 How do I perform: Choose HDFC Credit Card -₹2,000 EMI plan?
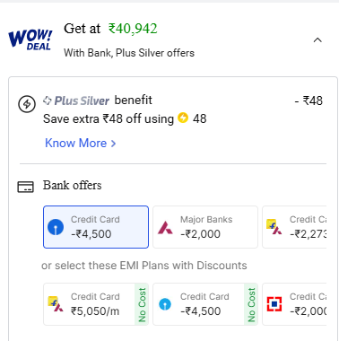294,304
